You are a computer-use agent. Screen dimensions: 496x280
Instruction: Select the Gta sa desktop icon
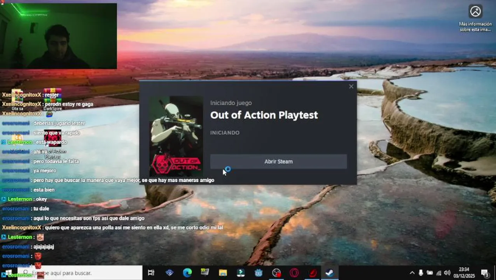[17, 100]
